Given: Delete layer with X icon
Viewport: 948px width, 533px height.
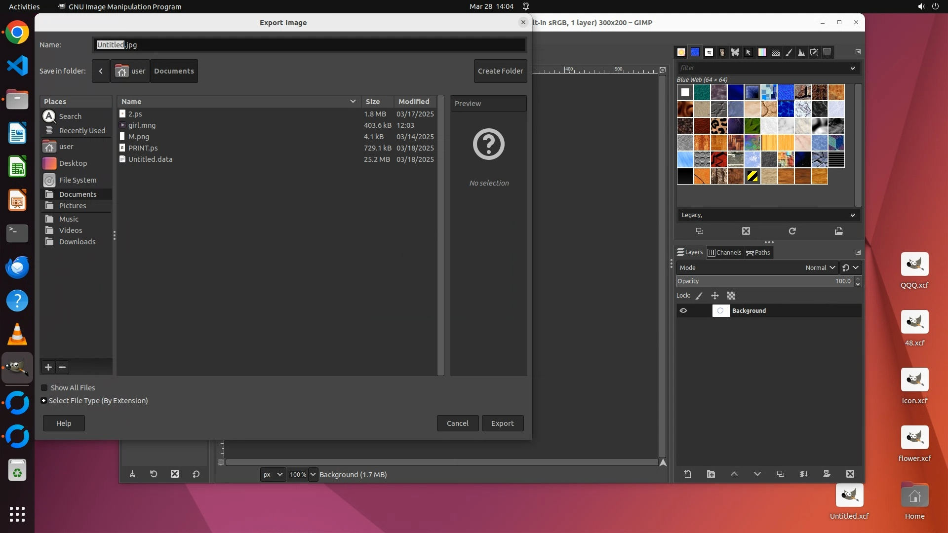Looking at the screenshot, I should tap(850, 474).
